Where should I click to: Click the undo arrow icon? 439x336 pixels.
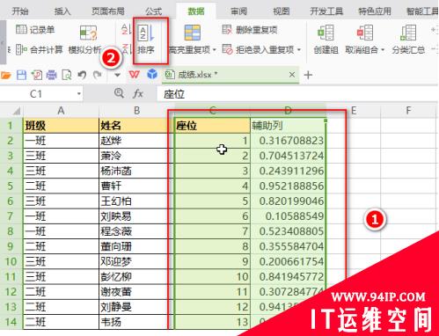tap(82, 75)
